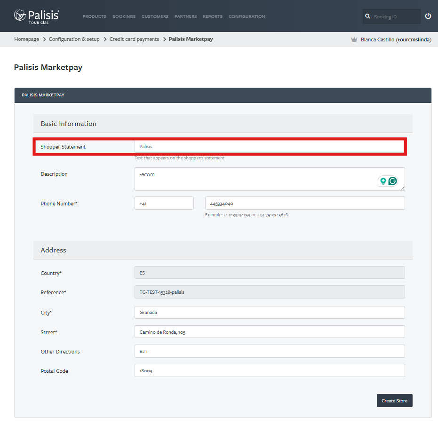Click the Postal Code field

270,370
